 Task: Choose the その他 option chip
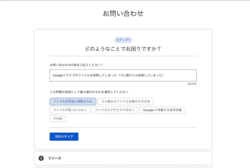click(58, 119)
